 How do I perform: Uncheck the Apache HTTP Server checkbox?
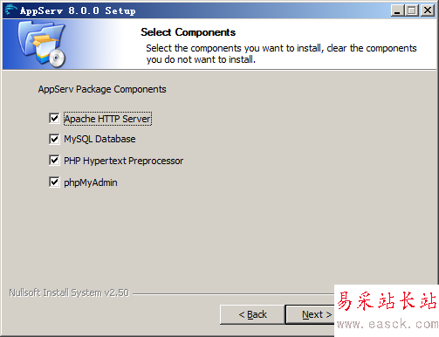point(54,119)
